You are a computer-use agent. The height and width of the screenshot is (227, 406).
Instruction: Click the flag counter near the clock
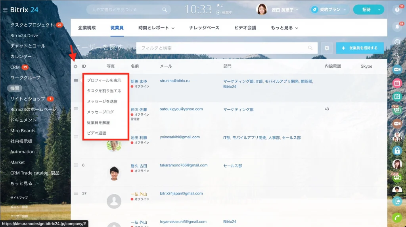(x=220, y=5)
